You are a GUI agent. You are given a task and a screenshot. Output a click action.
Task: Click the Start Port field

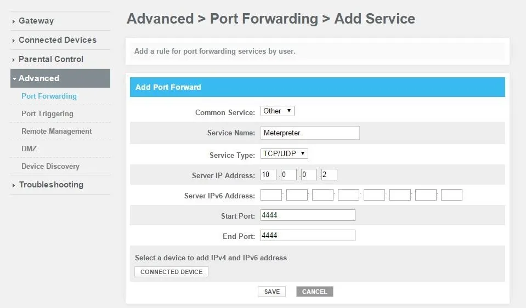click(308, 215)
